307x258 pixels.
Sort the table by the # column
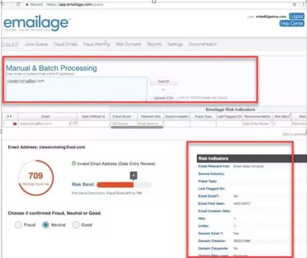[9, 116]
